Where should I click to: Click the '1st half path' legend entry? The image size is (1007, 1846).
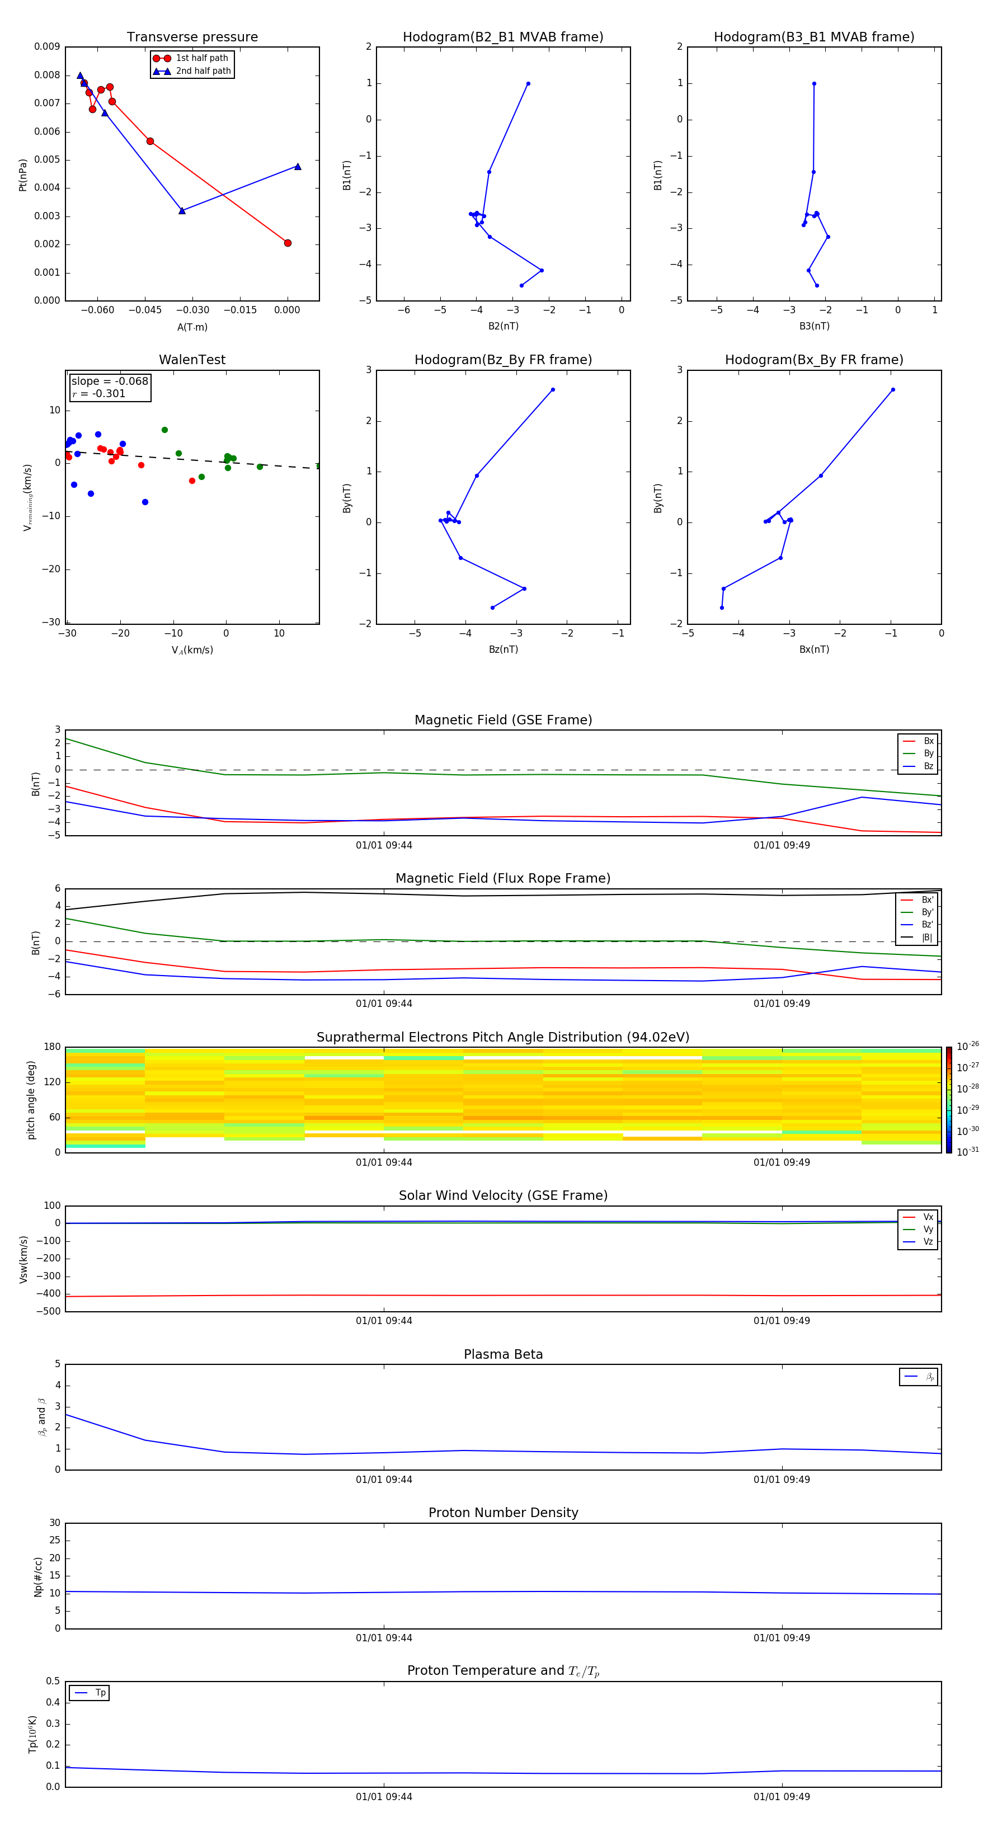pyautogui.click(x=191, y=58)
